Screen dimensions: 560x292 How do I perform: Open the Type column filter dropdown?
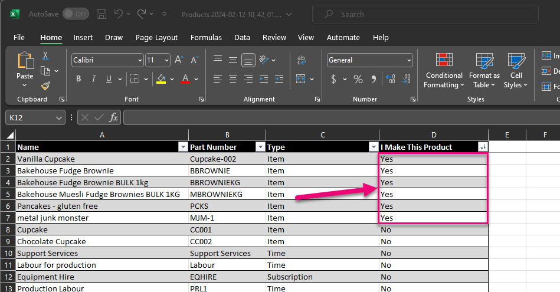pyautogui.click(x=373, y=147)
